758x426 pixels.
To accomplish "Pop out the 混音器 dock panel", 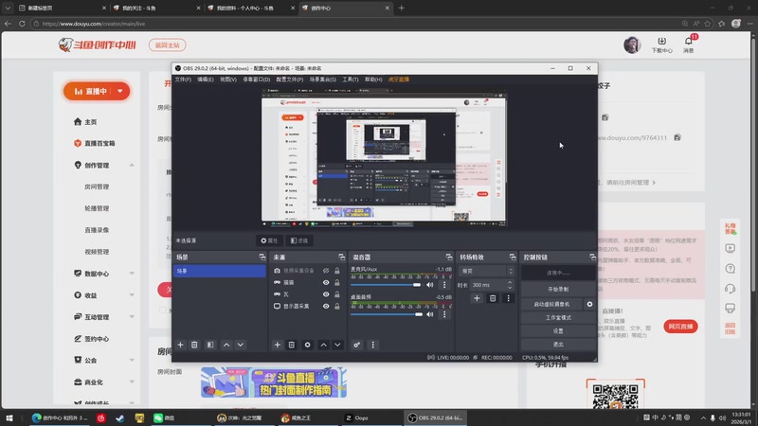I will pyautogui.click(x=448, y=257).
